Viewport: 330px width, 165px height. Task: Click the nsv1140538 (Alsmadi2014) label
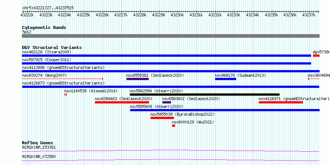[x=91, y=91]
